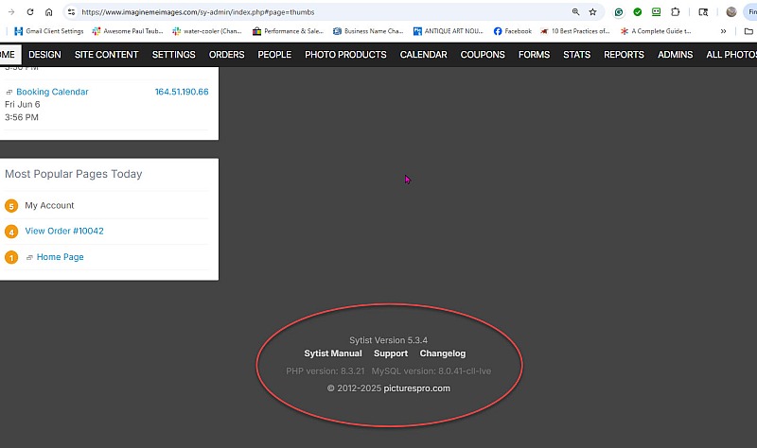The height and width of the screenshot is (448, 757).
Task: Click IP address 164.51.190.66
Action: (182, 92)
